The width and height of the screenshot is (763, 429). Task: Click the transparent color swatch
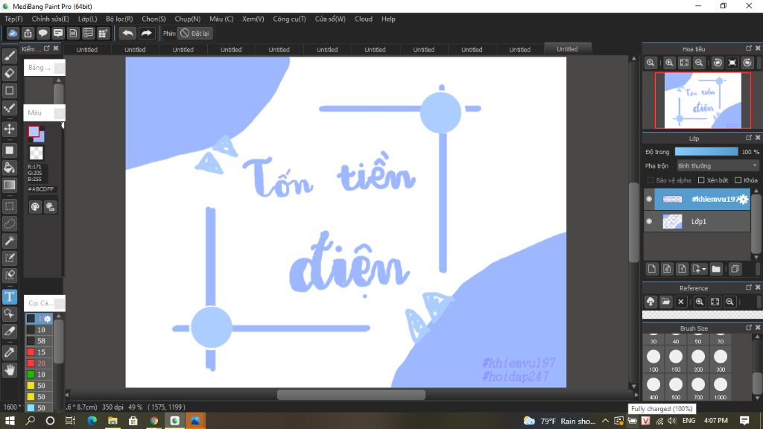[x=36, y=153]
